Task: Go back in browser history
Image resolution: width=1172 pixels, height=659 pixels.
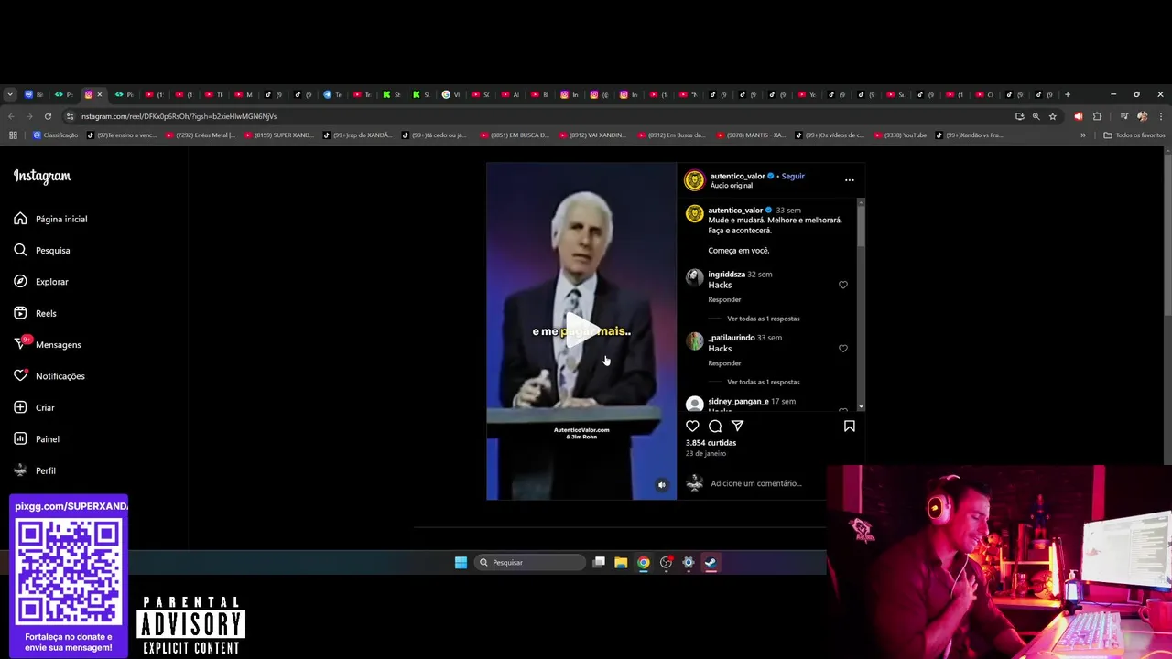Action: tap(11, 116)
